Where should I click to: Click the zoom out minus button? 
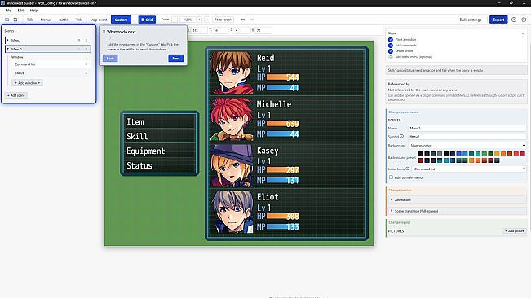click(x=175, y=20)
